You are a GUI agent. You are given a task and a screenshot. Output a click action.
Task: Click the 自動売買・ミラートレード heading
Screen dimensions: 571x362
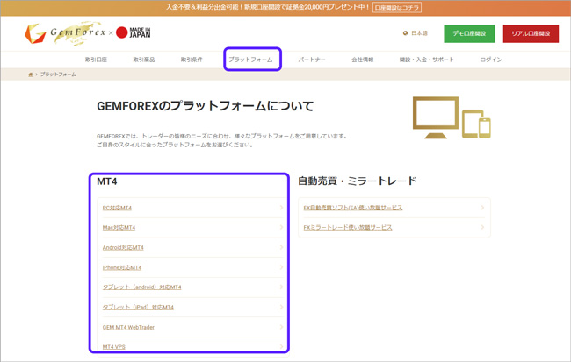click(357, 181)
